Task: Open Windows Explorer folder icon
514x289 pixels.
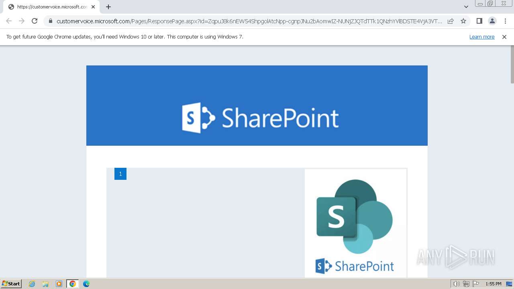Action: (45, 284)
